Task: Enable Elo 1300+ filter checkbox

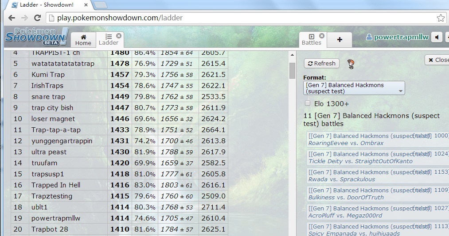Action: coord(308,103)
